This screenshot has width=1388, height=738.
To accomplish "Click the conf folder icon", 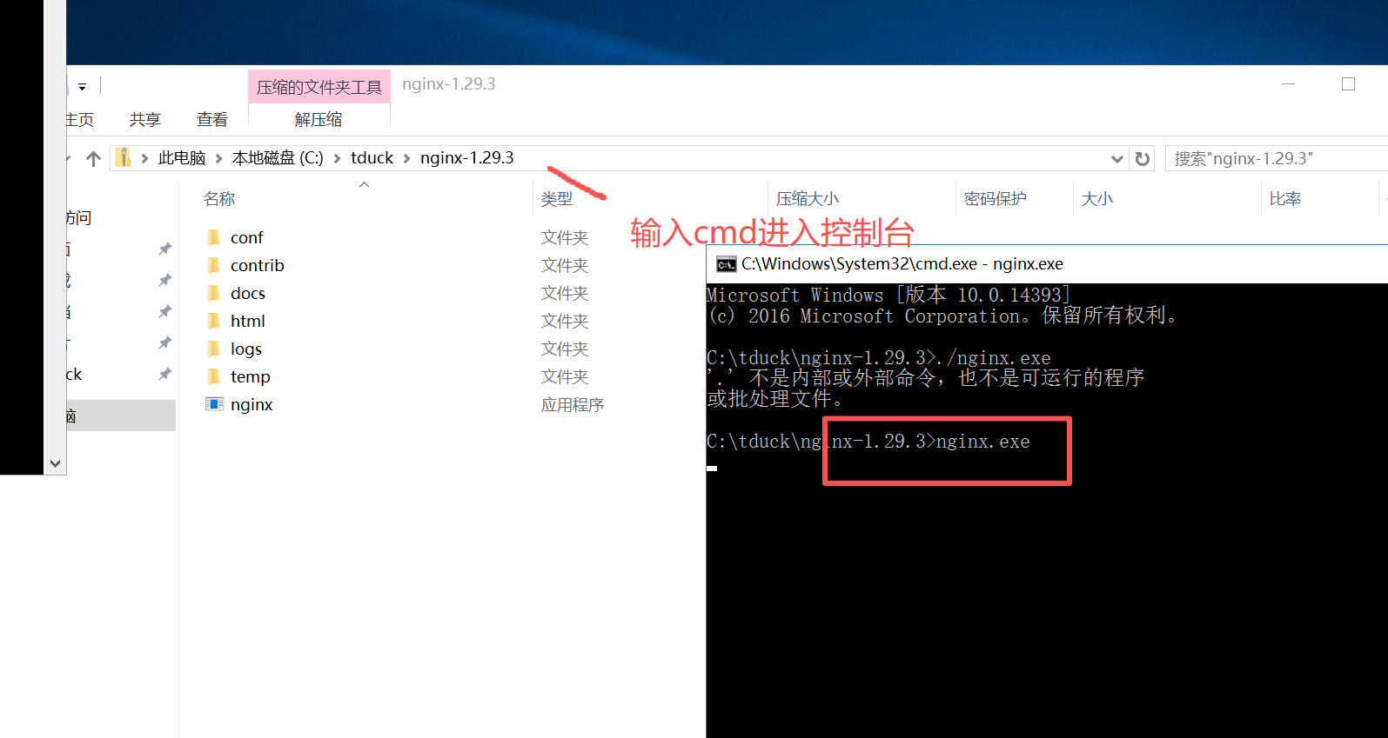I will click(214, 237).
